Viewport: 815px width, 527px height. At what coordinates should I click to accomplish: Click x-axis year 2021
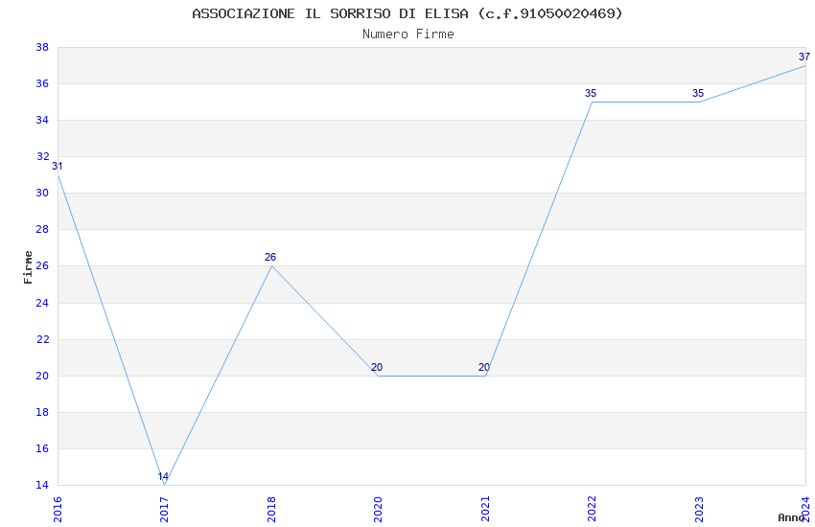[x=485, y=509]
